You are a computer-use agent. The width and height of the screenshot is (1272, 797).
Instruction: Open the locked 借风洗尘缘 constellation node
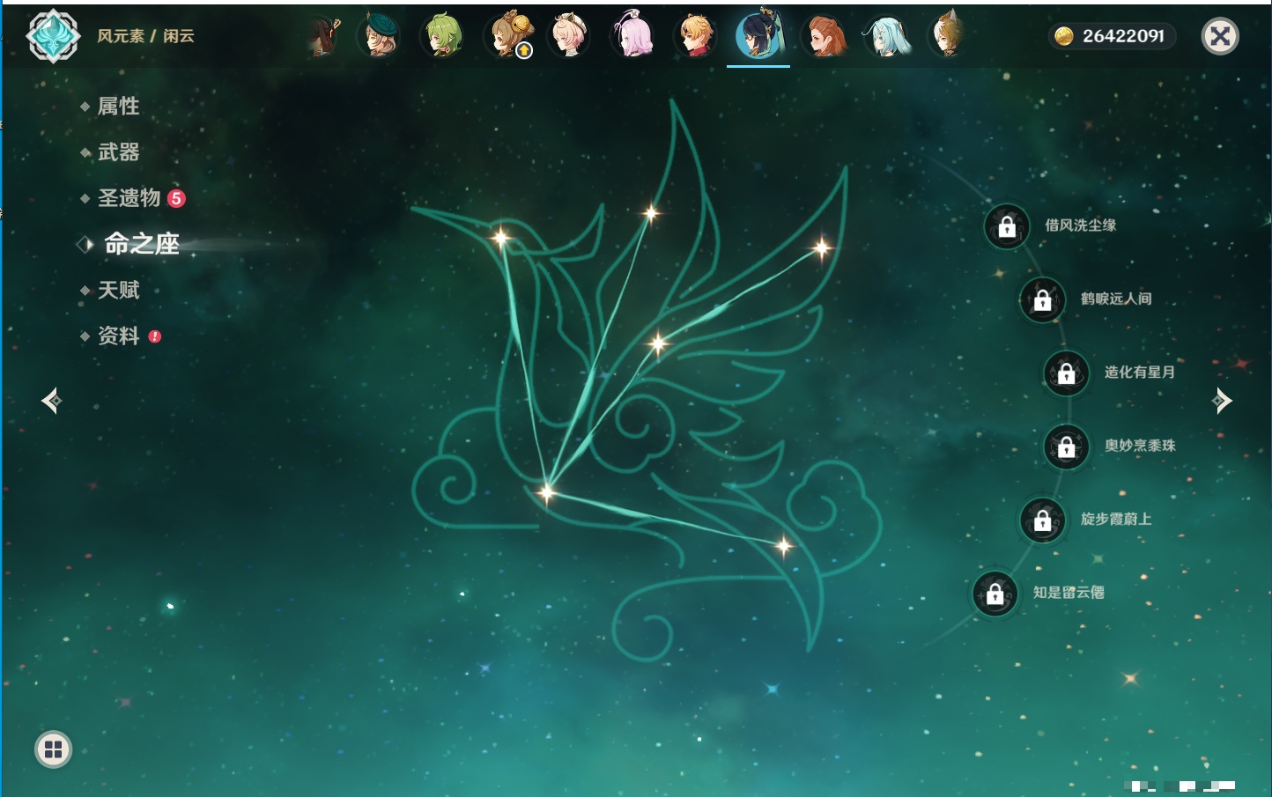click(x=1007, y=226)
